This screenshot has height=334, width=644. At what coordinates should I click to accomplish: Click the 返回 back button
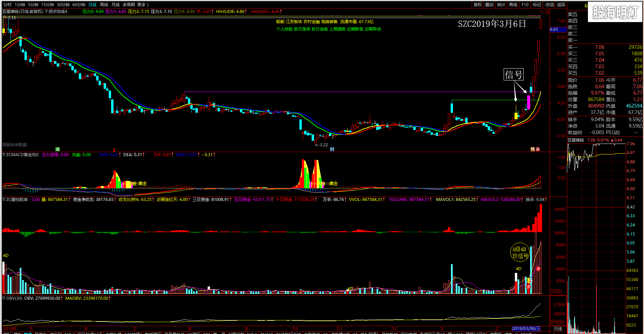click(561, 4)
